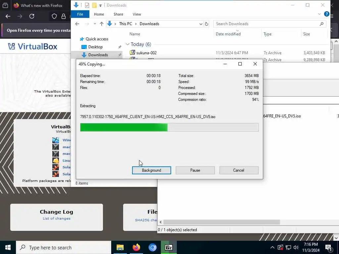Open the Share ribbon tab

[118, 14]
